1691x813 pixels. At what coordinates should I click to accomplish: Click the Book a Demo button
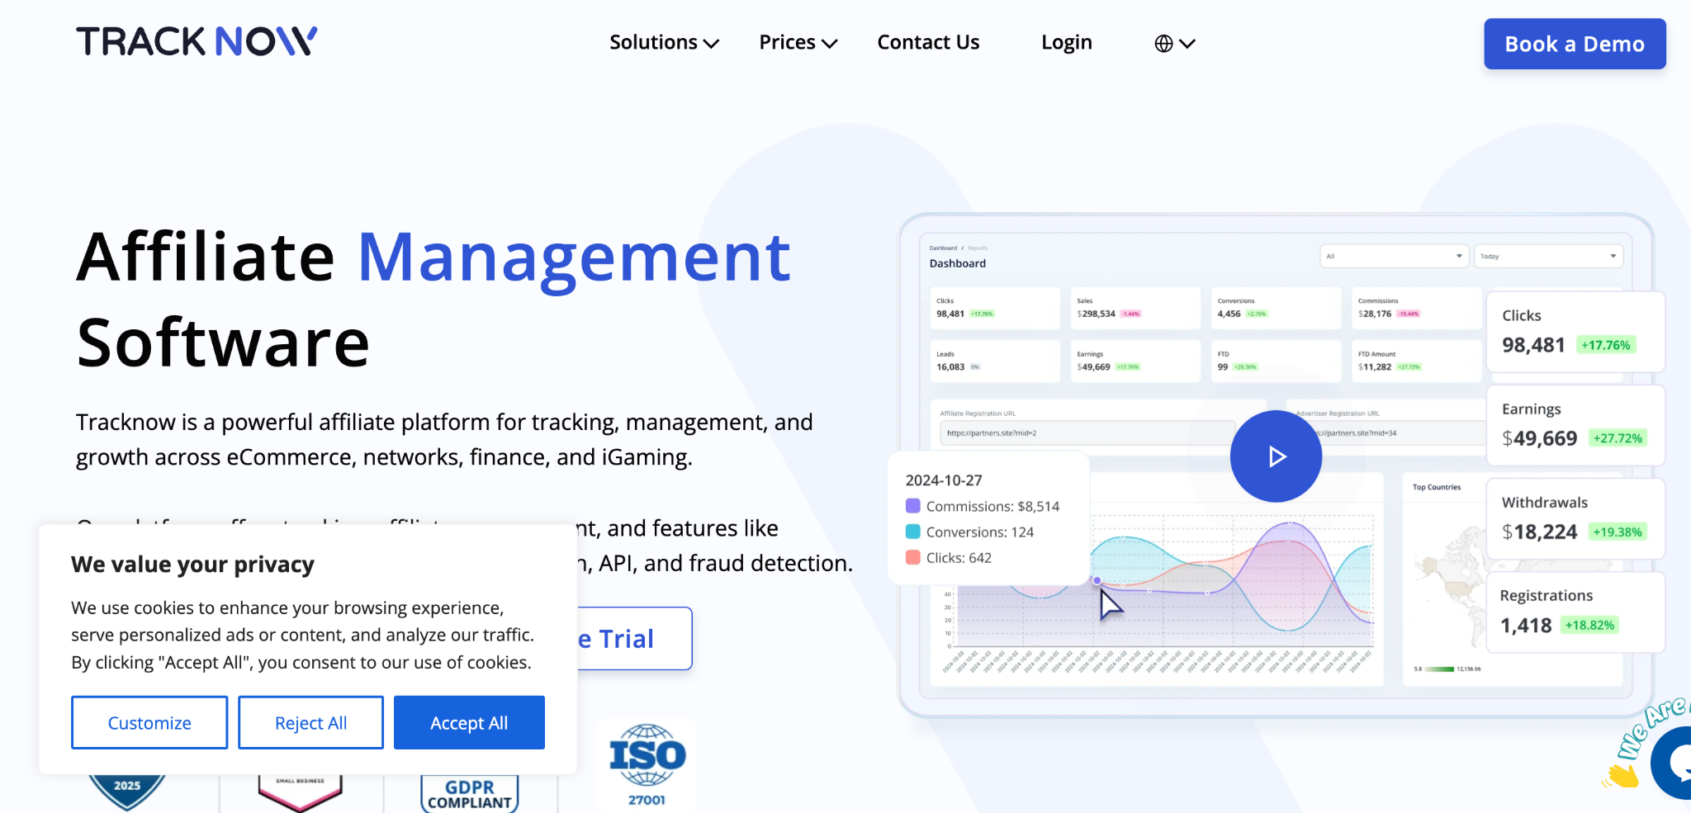coord(1575,44)
